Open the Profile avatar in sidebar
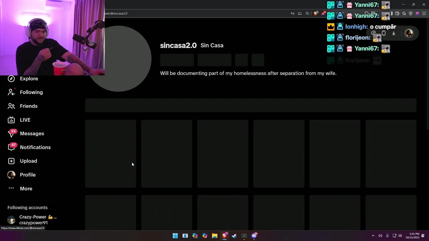Image resolution: width=429 pixels, height=241 pixels. pyautogui.click(x=11, y=175)
